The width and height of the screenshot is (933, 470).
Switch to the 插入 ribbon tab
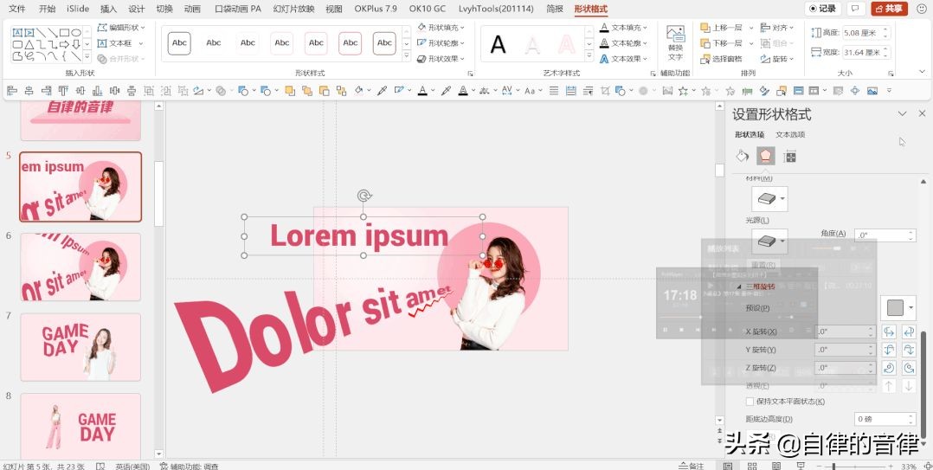pos(108,9)
